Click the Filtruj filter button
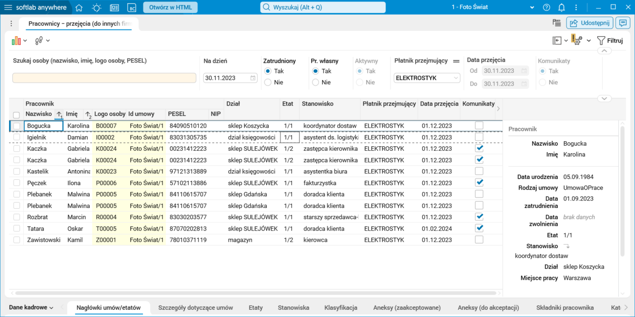Image resolution: width=635 pixels, height=317 pixels. (610, 40)
